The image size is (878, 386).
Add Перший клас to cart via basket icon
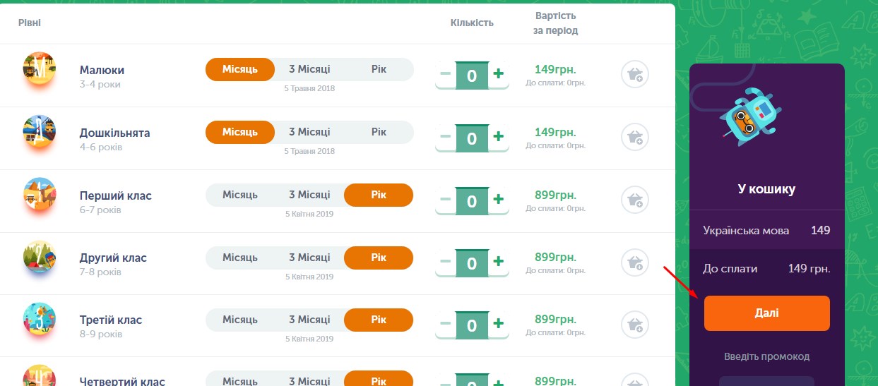click(x=635, y=200)
